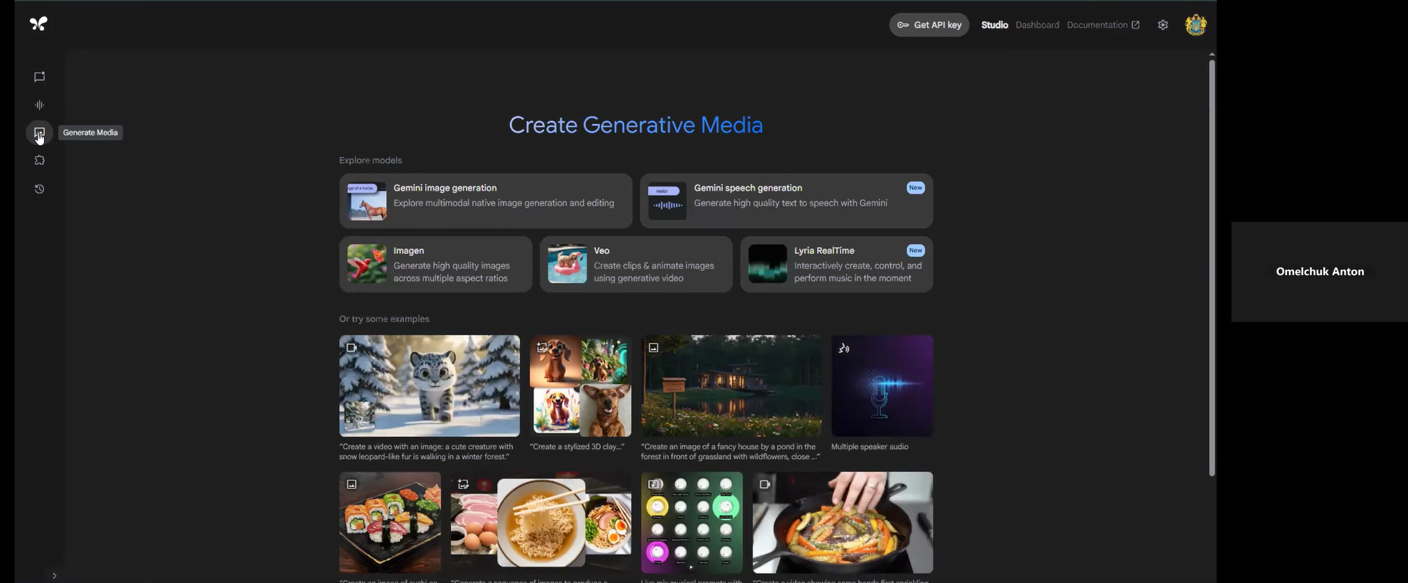Click the Get API key button
Image resolution: width=1408 pixels, height=583 pixels.
[929, 25]
